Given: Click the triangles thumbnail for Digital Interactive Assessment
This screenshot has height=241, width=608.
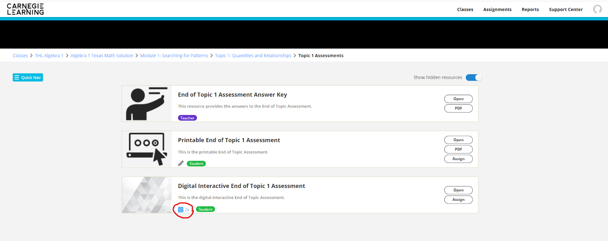Looking at the screenshot, I should 147,195.
